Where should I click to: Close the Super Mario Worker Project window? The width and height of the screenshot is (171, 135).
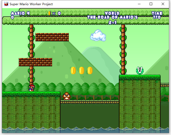pyautogui.click(x=163, y=4)
